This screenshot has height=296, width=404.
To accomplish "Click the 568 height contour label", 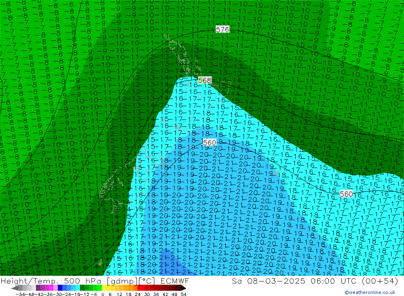I will point(205,80).
